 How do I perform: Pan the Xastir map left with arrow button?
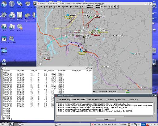pyautogui.click(x=109, y=7)
